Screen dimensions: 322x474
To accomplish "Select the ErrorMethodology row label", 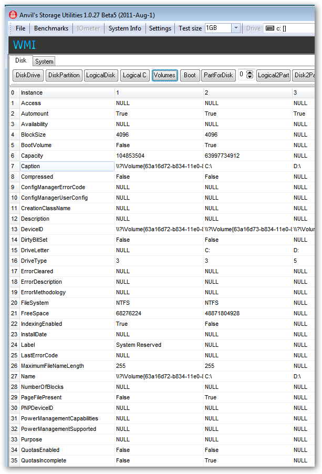I will 43,293.
